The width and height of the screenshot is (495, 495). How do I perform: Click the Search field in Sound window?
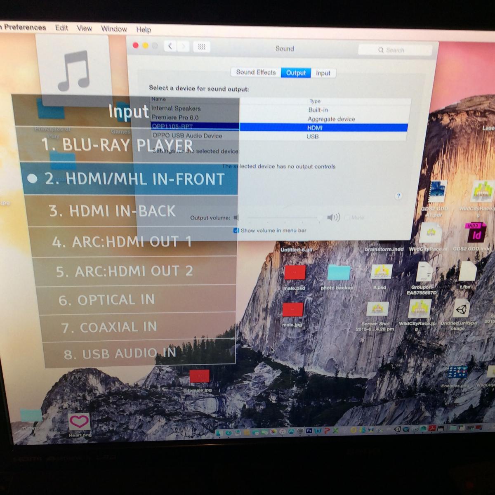pos(395,50)
